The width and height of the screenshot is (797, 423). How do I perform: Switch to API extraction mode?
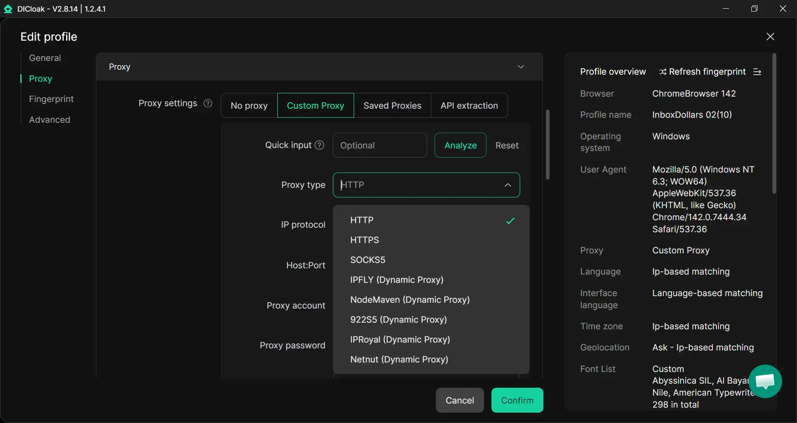click(x=469, y=106)
